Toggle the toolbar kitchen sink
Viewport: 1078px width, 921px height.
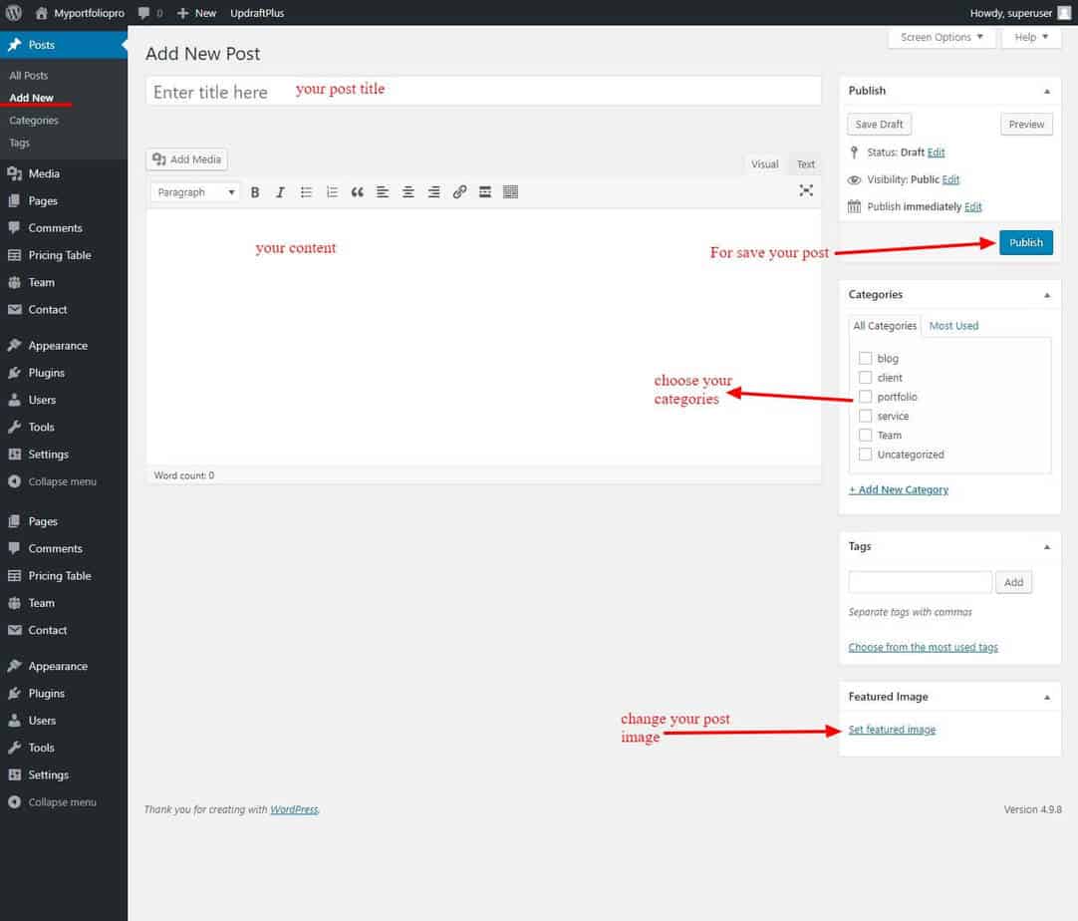(x=511, y=192)
